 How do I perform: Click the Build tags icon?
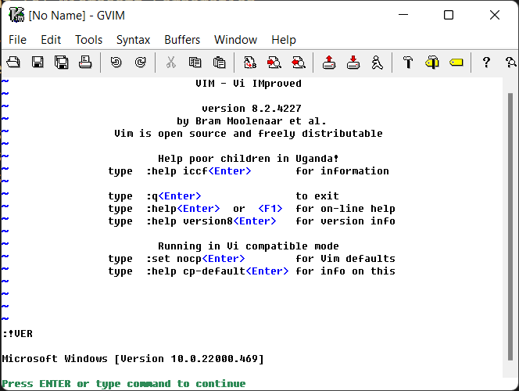point(432,63)
